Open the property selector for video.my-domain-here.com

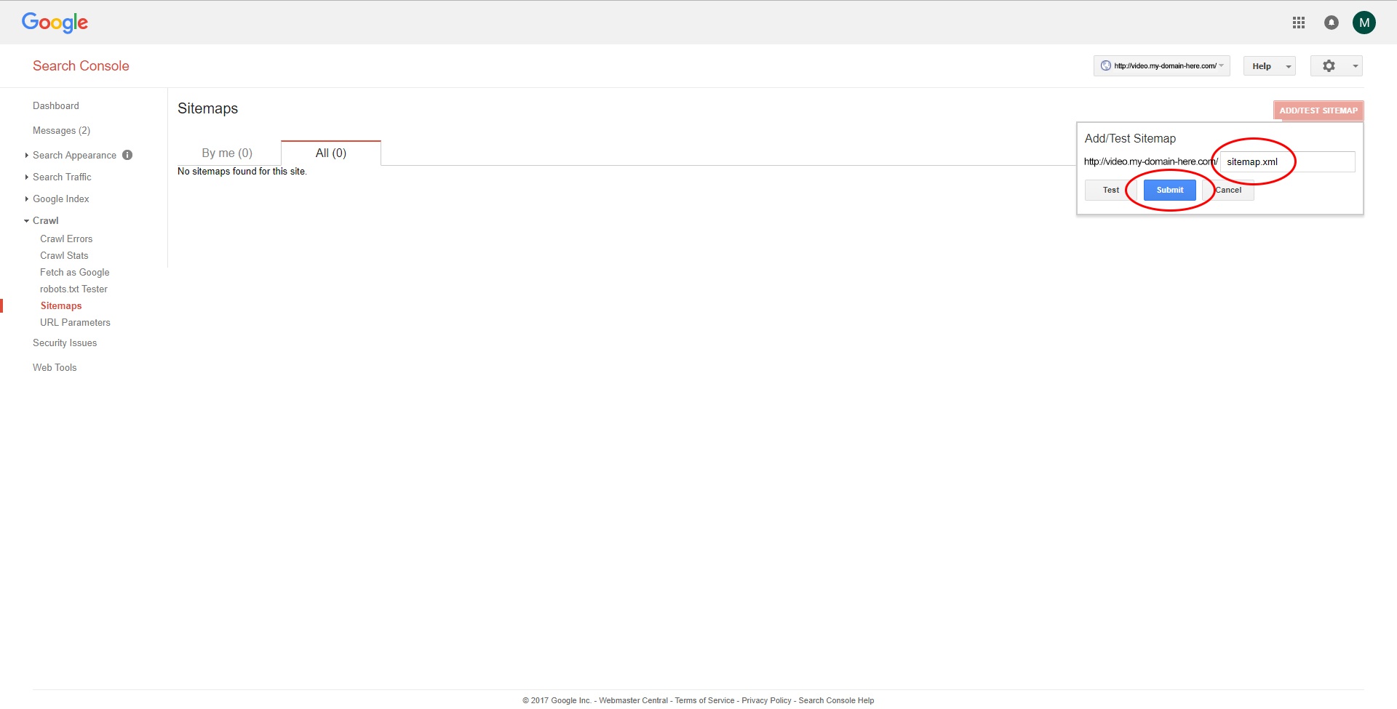click(1161, 66)
